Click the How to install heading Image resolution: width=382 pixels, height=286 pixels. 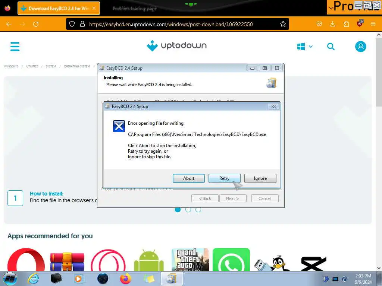coord(47,194)
